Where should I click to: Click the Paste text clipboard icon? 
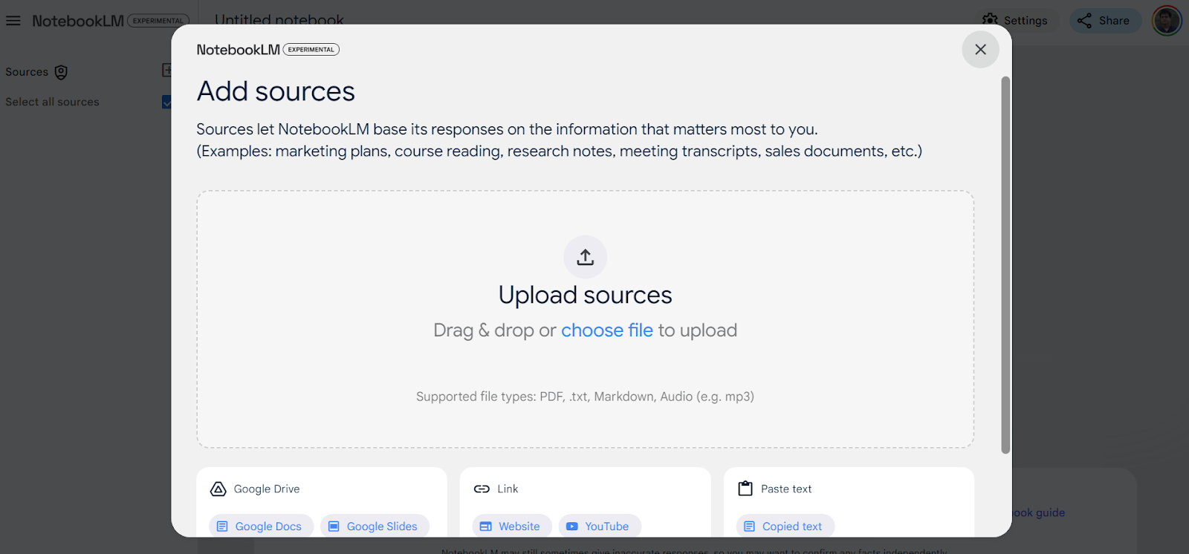pos(745,489)
